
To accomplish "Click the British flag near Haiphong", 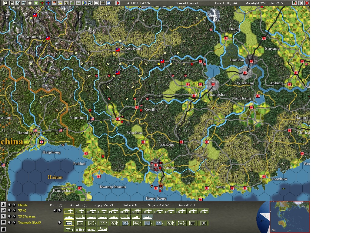I will (x=42, y=142).
